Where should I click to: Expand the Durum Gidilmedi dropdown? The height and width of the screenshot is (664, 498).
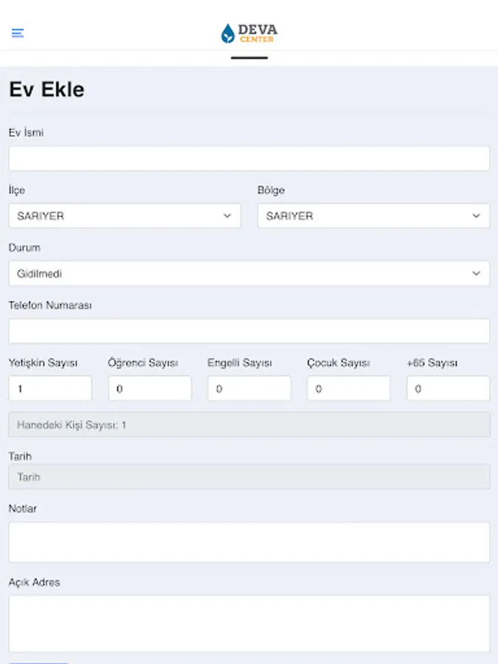coord(249,274)
